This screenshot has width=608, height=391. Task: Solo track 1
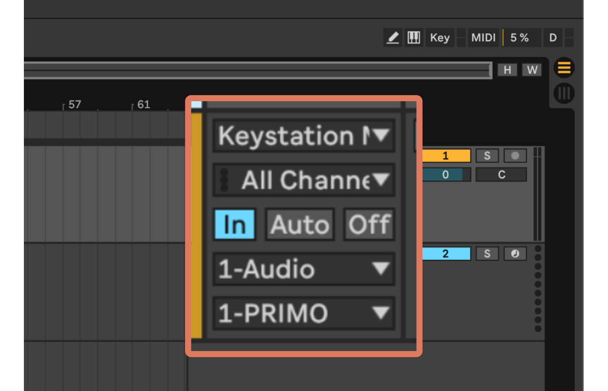point(487,156)
